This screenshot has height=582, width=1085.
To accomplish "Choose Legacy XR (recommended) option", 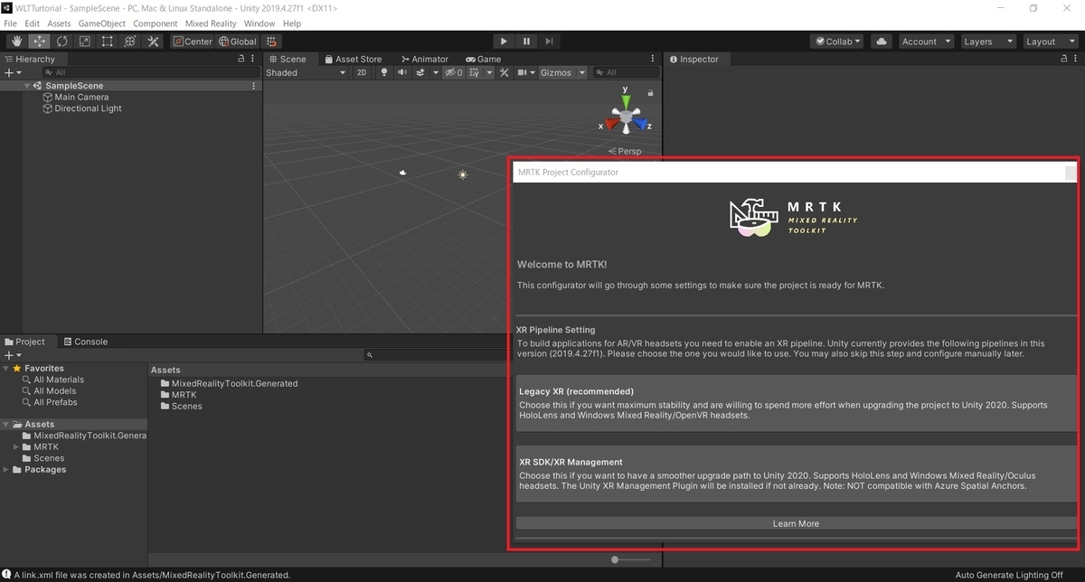I will pyautogui.click(x=797, y=402).
